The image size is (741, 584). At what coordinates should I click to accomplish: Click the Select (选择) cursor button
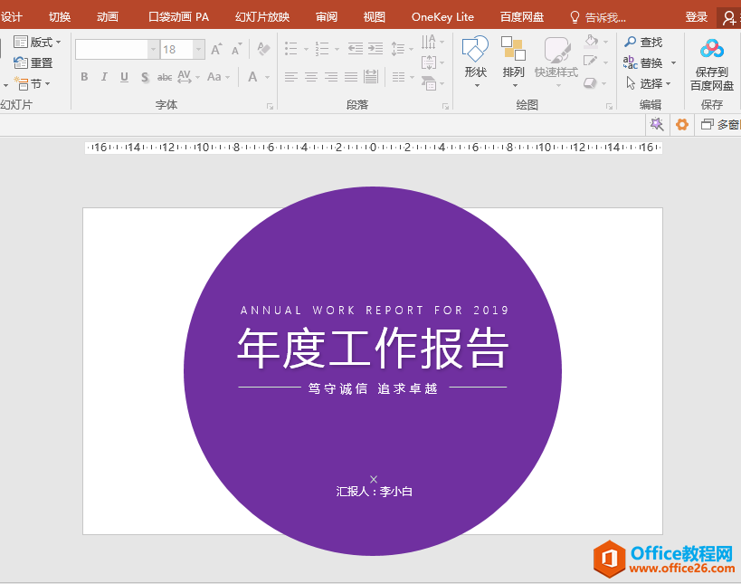click(x=642, y=83)
